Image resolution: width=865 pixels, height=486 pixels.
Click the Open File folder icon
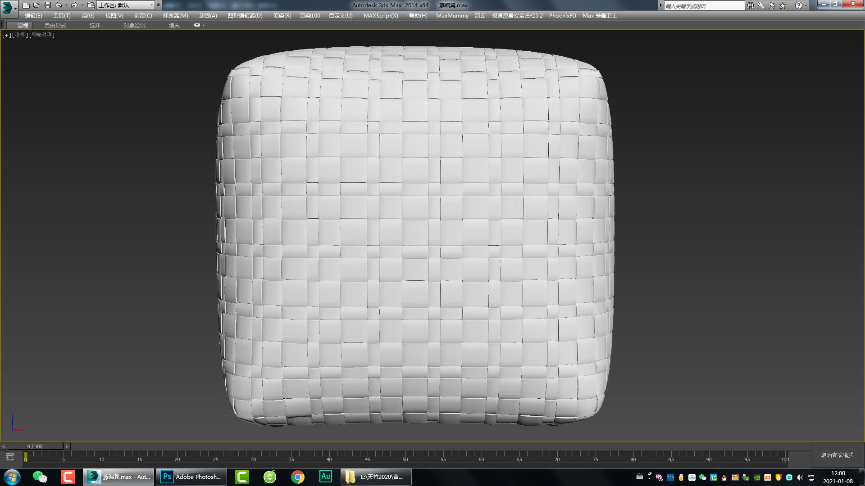36,5
